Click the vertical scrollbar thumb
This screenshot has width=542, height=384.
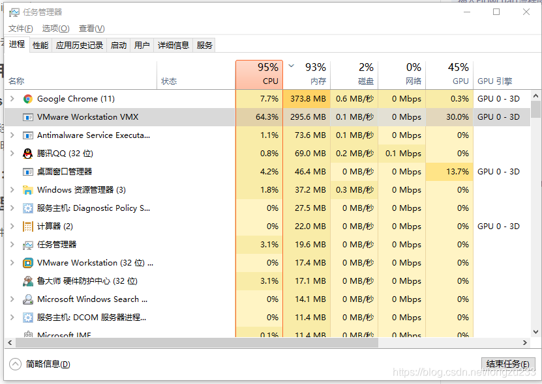pos(535,109)
